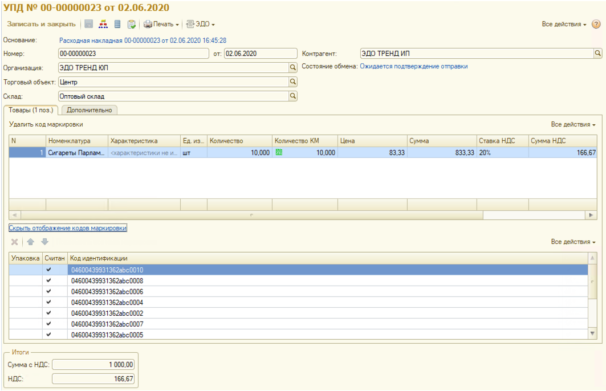606x391 pixels.
Task: Click the Номер input field
Action: tap(134, 53)
